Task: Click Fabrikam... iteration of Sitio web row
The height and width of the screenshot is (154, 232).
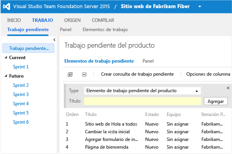Action: [212, 124]
